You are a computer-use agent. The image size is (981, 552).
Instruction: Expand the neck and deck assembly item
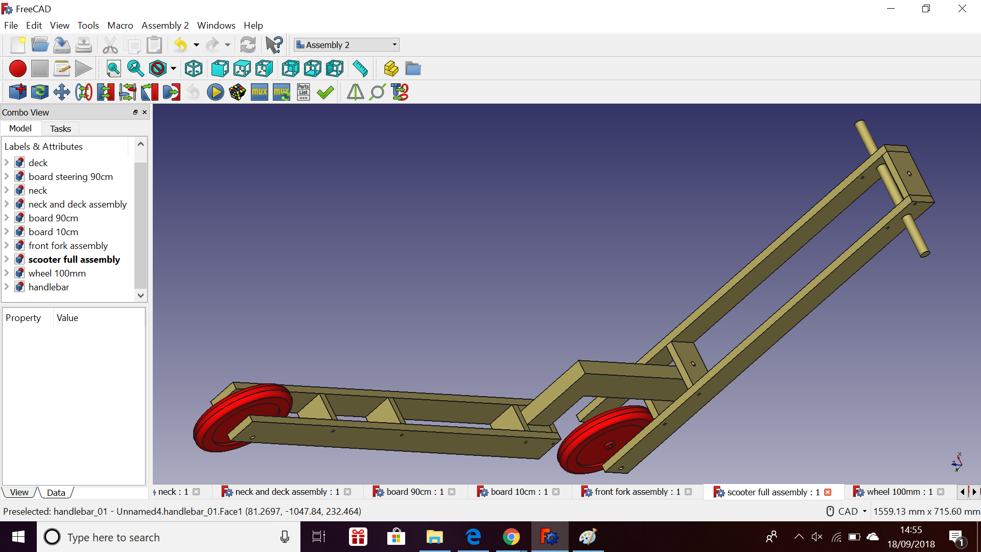[x=6, y=204]
